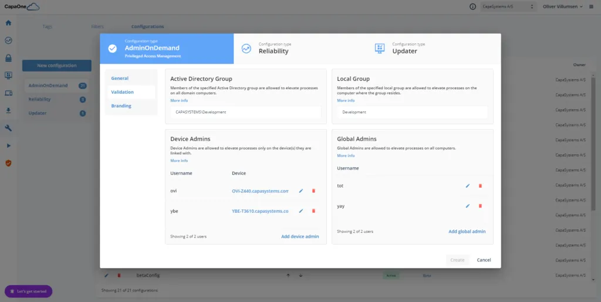Screen dimensions: 601x302
Task: Select Updater in the configuration list
Action: tap(57, 113)
